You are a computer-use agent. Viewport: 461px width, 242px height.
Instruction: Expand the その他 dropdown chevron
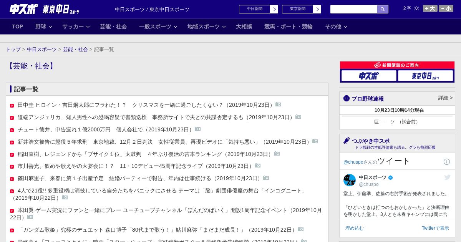(x=345, y=27)
